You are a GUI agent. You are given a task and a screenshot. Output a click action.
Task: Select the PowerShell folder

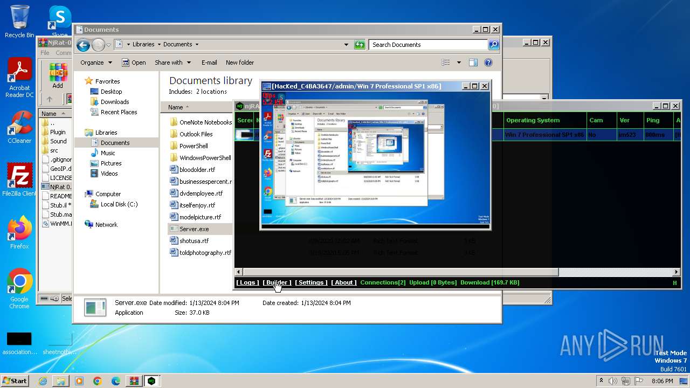pyautogui.click(x=194, y=146)
